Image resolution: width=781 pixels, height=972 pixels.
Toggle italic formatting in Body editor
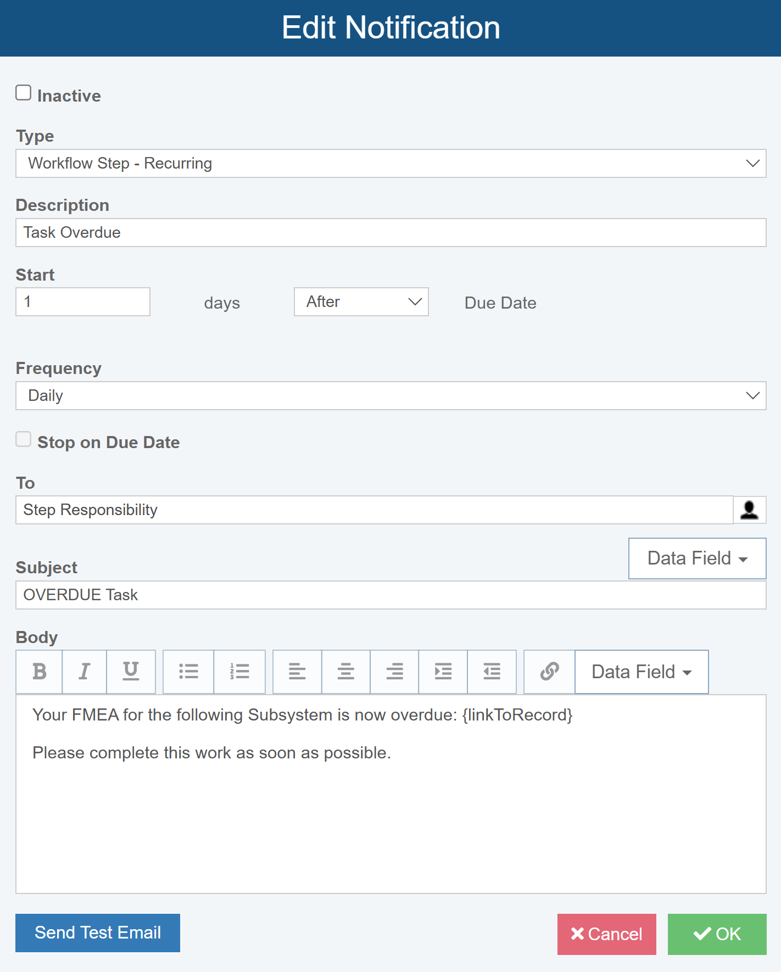tap(85, 672)
